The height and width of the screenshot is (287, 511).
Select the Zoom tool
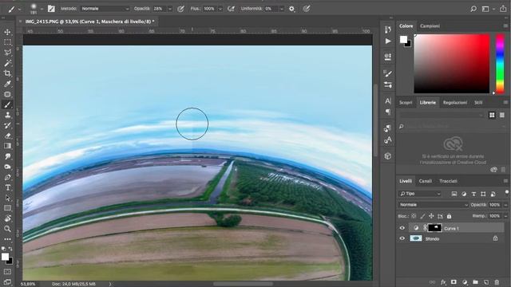click(x=7, y=229)
